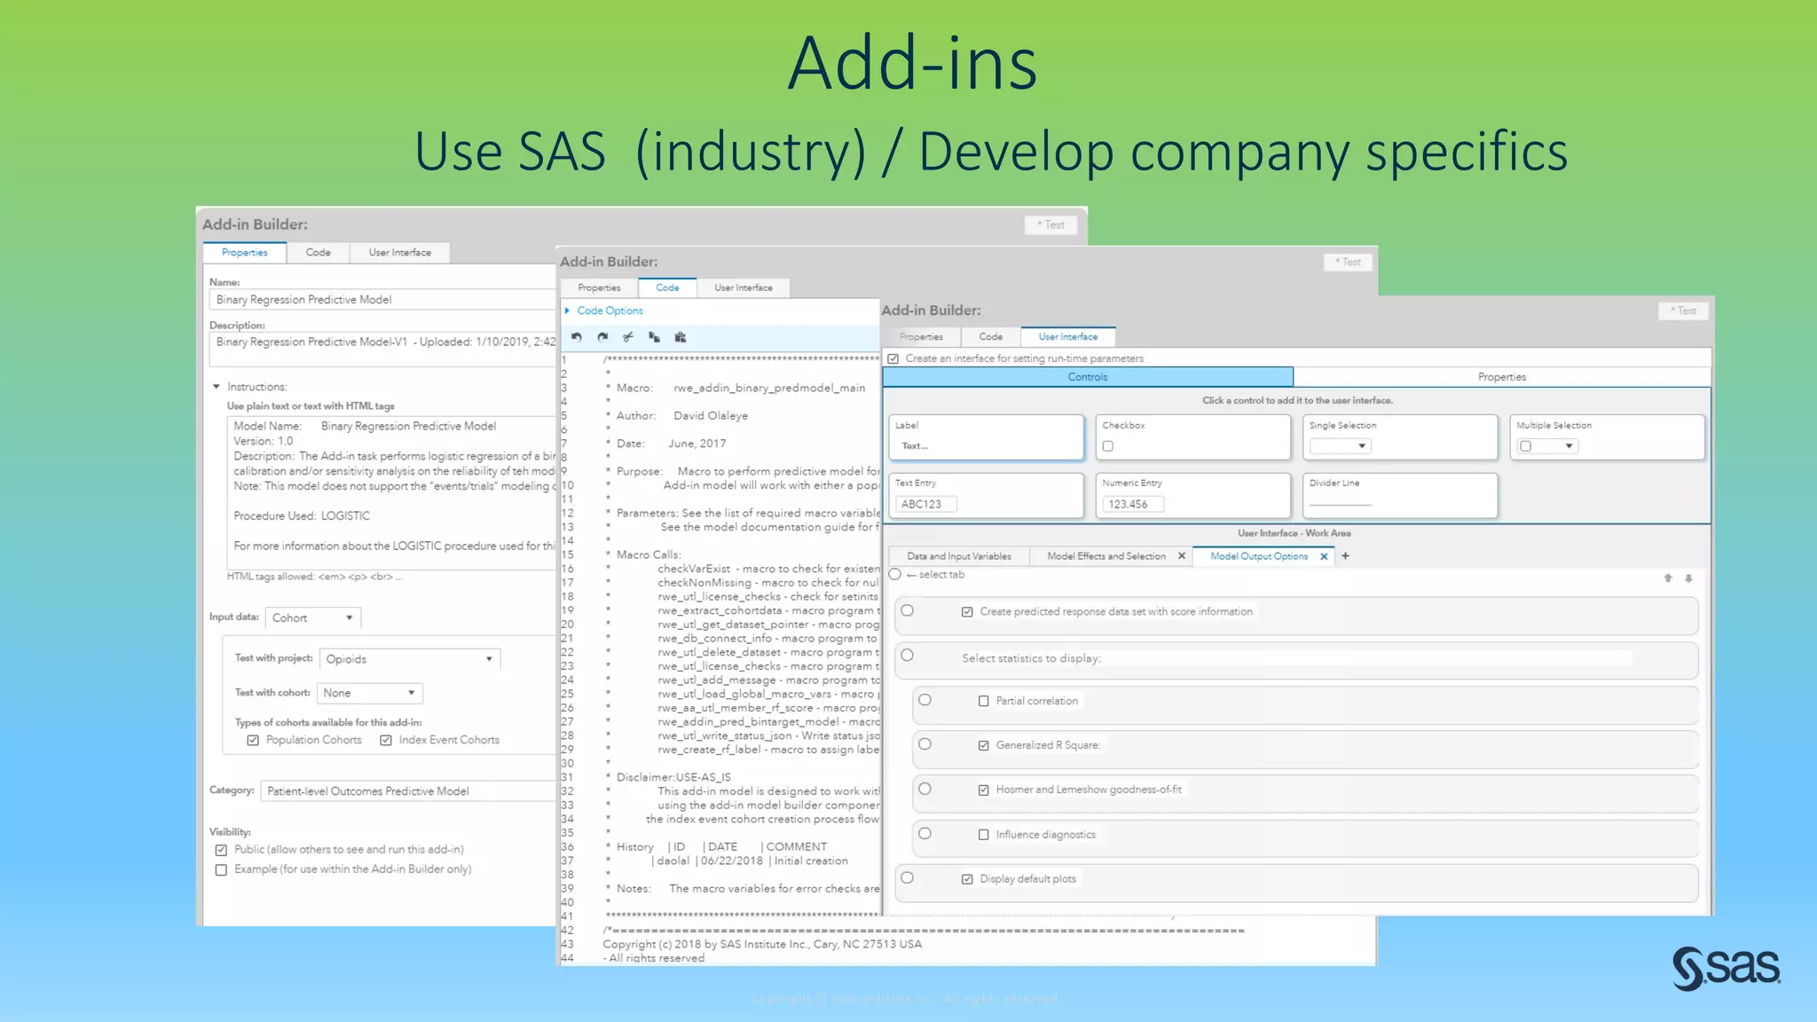1817x1022 pixels.
Task: Add a new tab with the plus icon
Action: (1345, 556)
